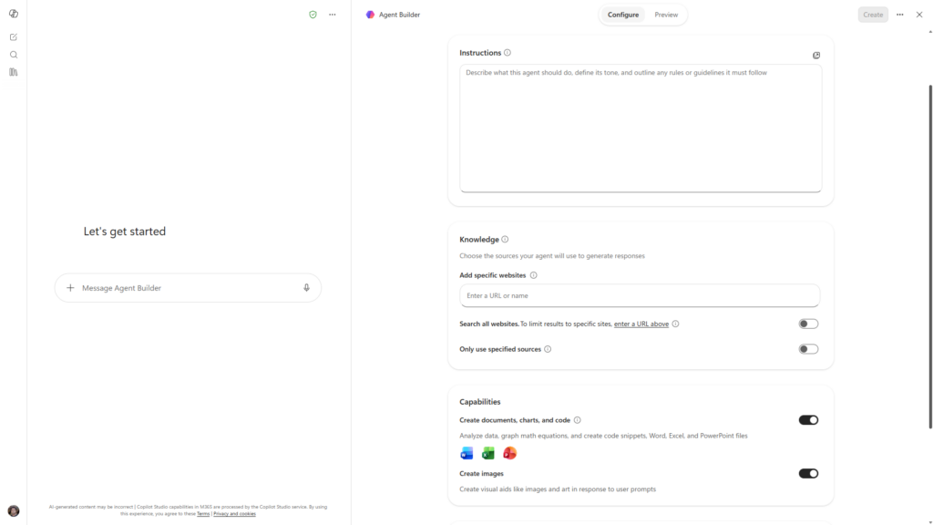This screenshot has height=525, width=933.
Task: Click the Agent Builder vertical scrollbar
Action: 930,256
